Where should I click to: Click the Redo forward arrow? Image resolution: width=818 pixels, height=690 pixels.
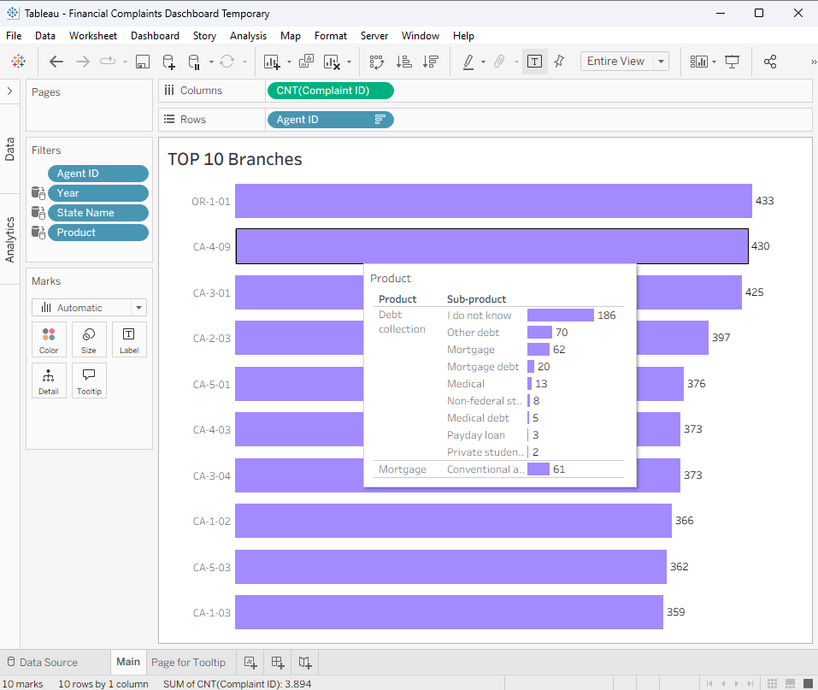(82, 62)
